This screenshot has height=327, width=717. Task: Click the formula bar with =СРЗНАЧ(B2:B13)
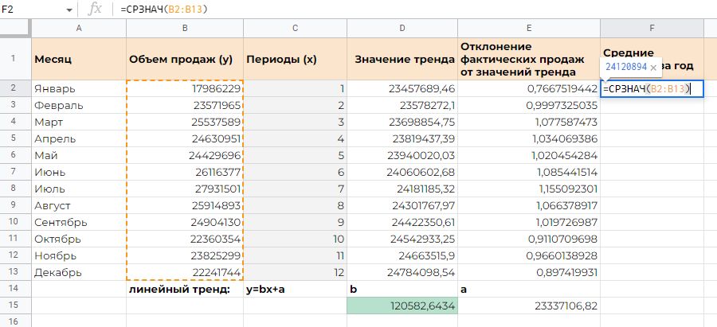(413, 10)
